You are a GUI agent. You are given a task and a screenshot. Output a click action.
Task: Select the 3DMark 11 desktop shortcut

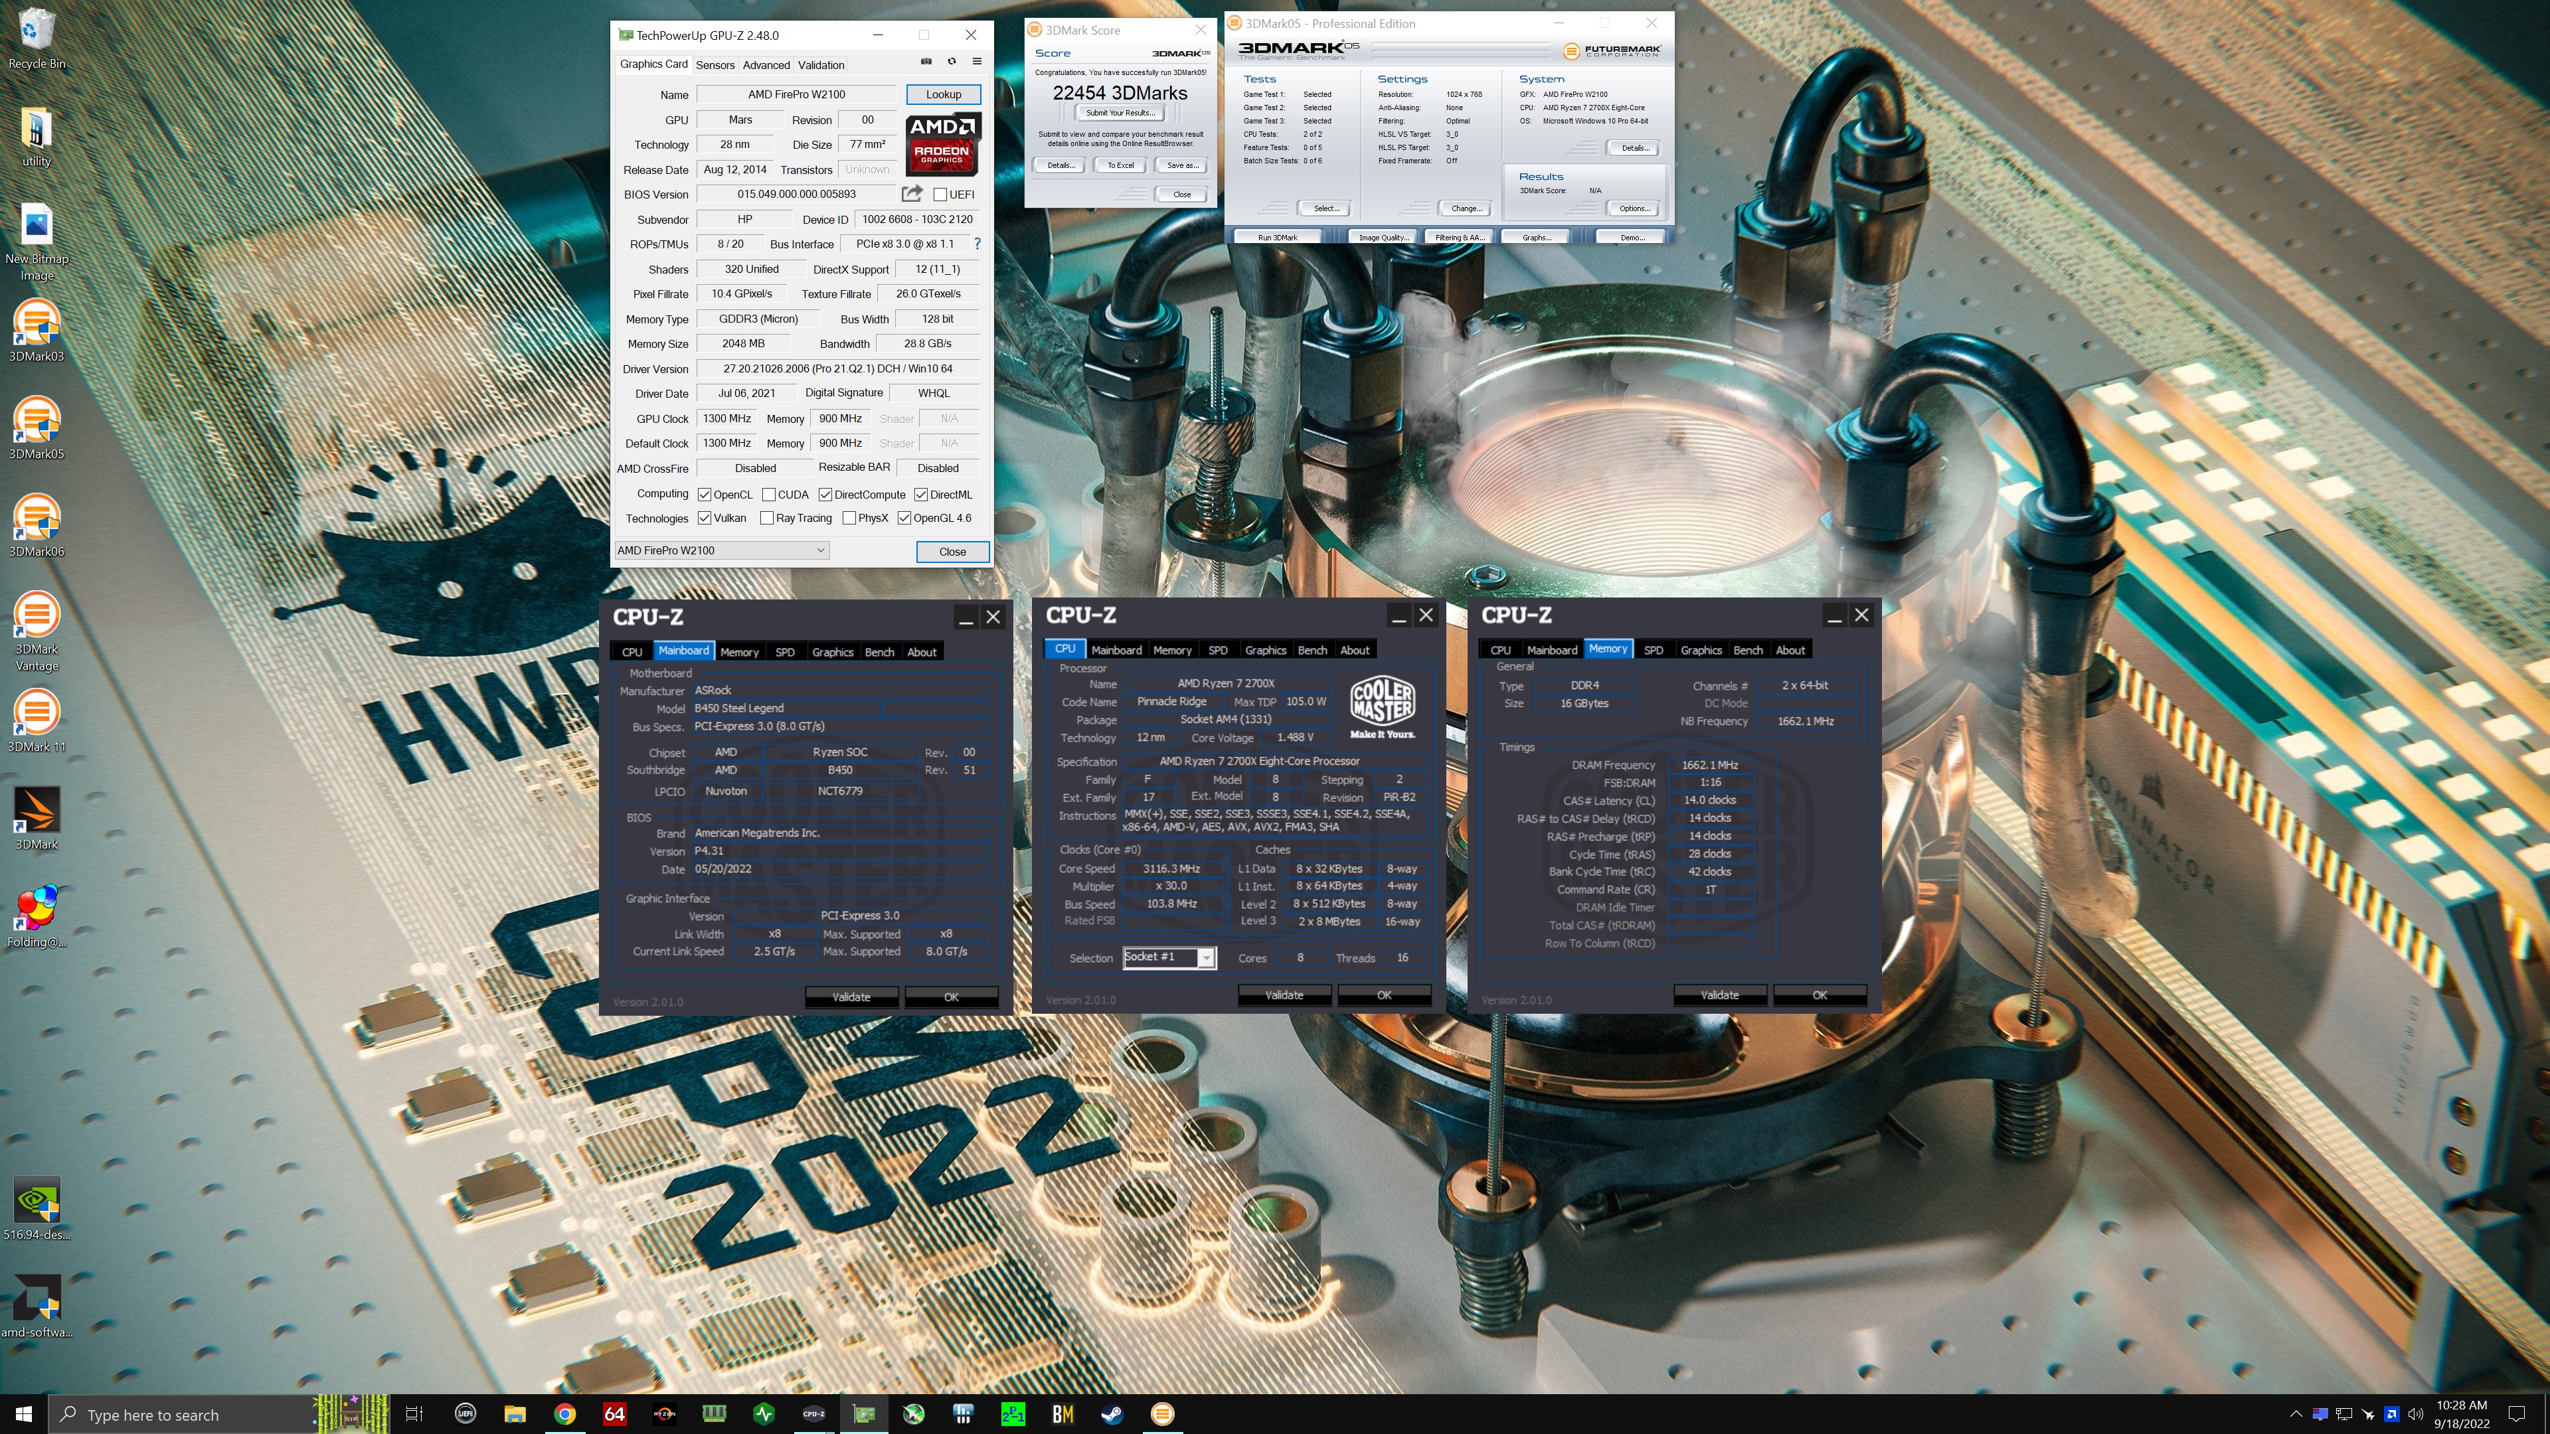click(x=37, y=722)
